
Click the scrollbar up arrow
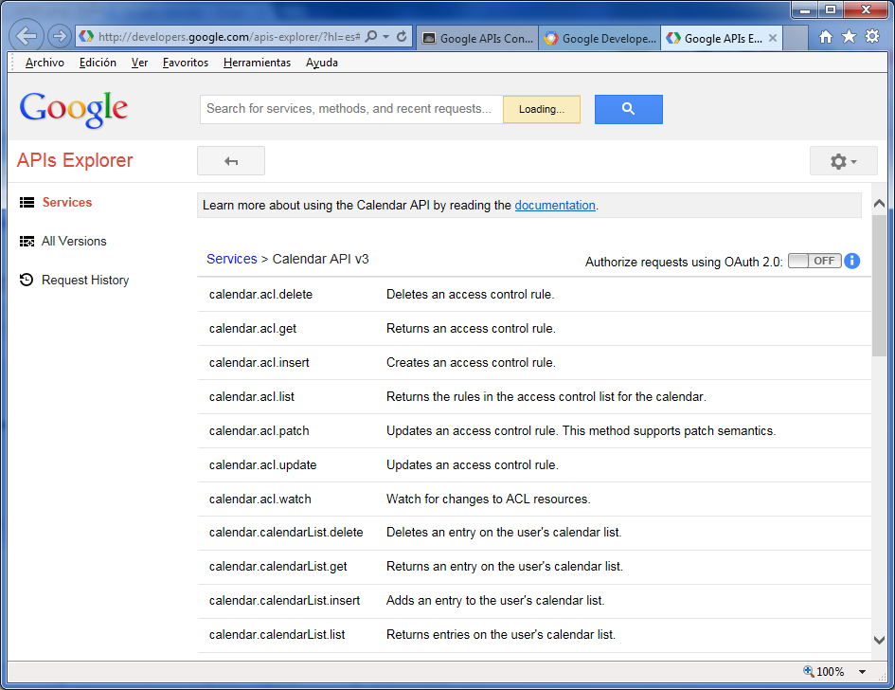click(x=879, y=204)
